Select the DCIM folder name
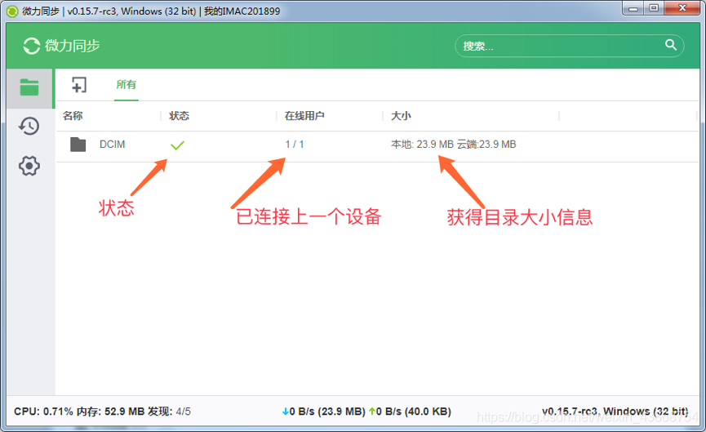The height and width of the screenshot is (432, 706). (112, 145)
